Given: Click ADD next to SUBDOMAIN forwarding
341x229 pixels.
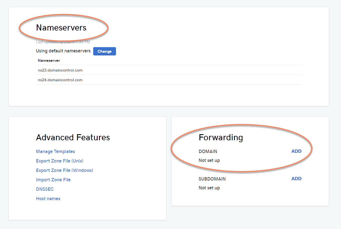Looking at the screenshot, I should [x=296, y=179].
